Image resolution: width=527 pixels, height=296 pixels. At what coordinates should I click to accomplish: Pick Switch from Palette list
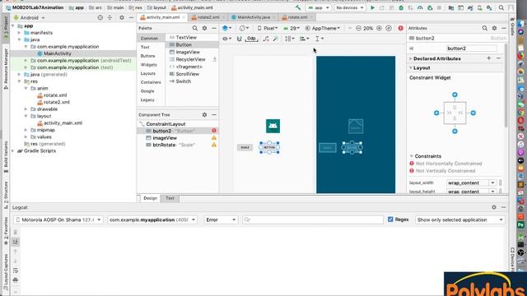click(x=183, y=81)
